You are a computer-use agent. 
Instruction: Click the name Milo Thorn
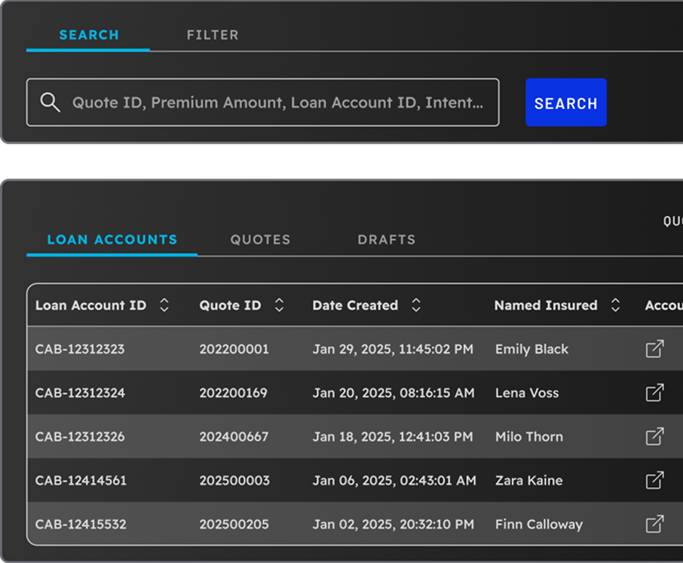pyautogui.click(x=529, y=436)
